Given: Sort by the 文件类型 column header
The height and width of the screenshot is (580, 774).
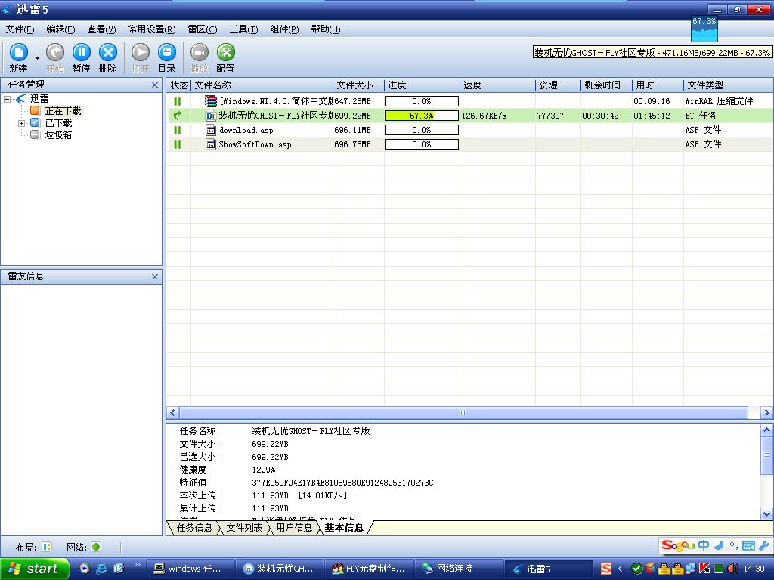Looking at the screenshot, I should (x=729, y=85).
